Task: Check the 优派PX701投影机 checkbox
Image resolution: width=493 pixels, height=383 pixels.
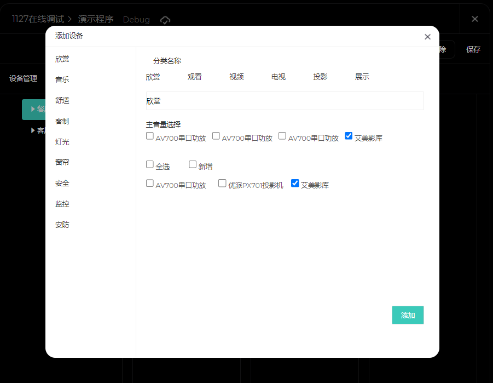Action: pyautogui.click(x=222, y=184)
